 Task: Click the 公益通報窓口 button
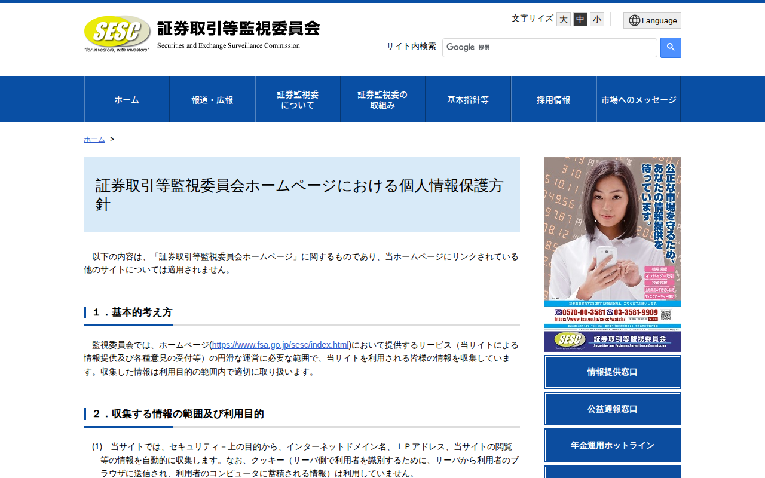[x=612, y=409]
